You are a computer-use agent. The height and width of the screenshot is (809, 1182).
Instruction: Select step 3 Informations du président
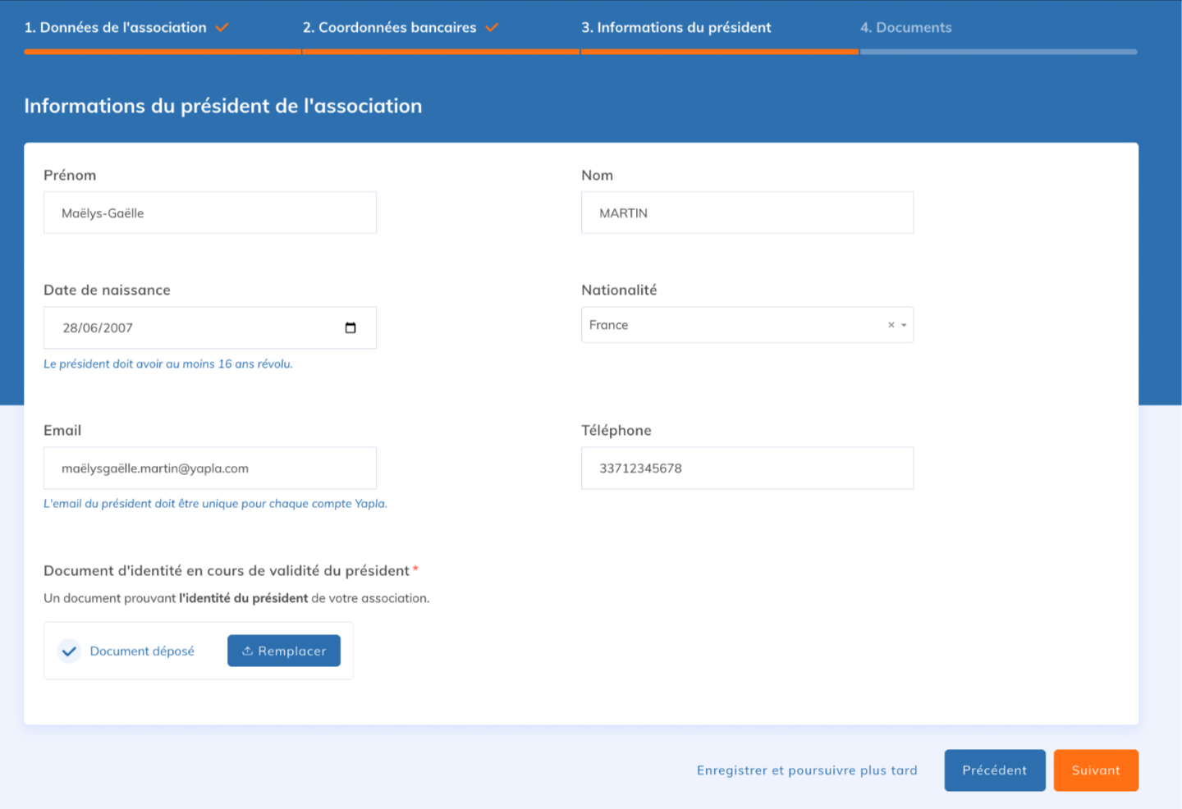click(676, 28)
